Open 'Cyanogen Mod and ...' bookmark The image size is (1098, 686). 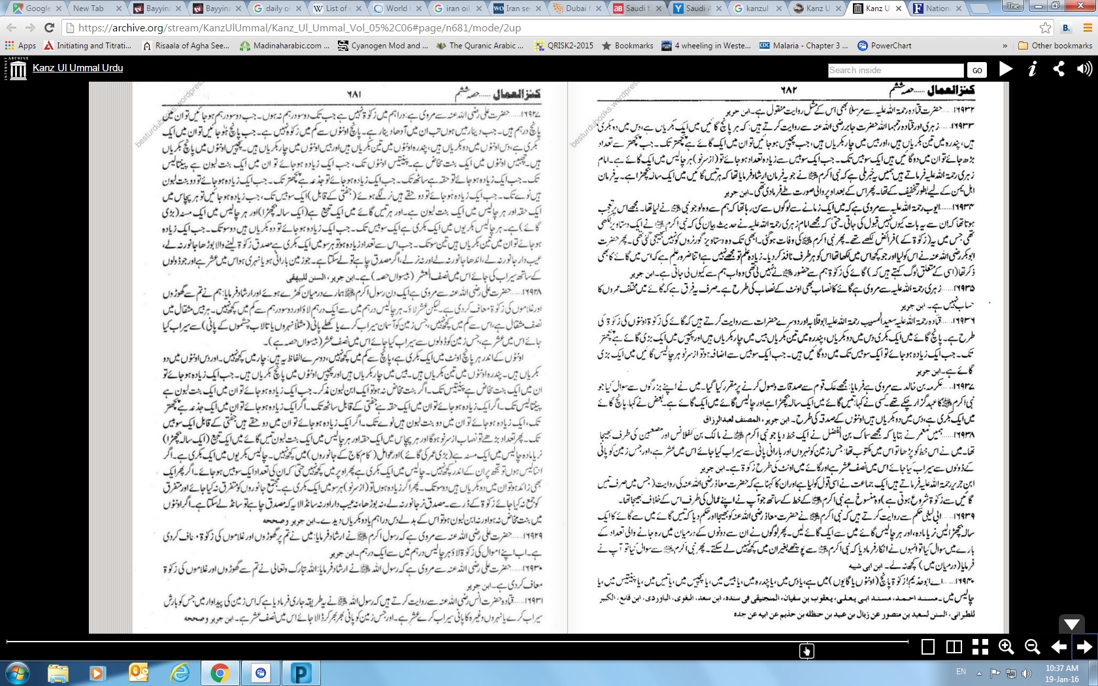(x=383, y=46)
